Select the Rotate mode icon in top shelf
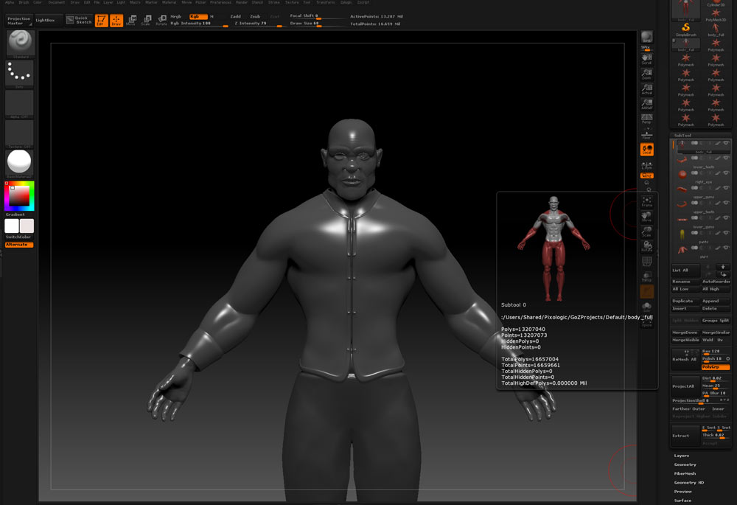 point(161,20)
